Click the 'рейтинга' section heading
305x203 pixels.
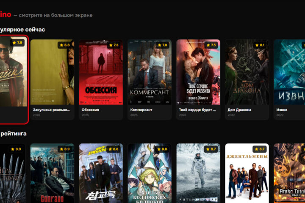tap(13, 134)
